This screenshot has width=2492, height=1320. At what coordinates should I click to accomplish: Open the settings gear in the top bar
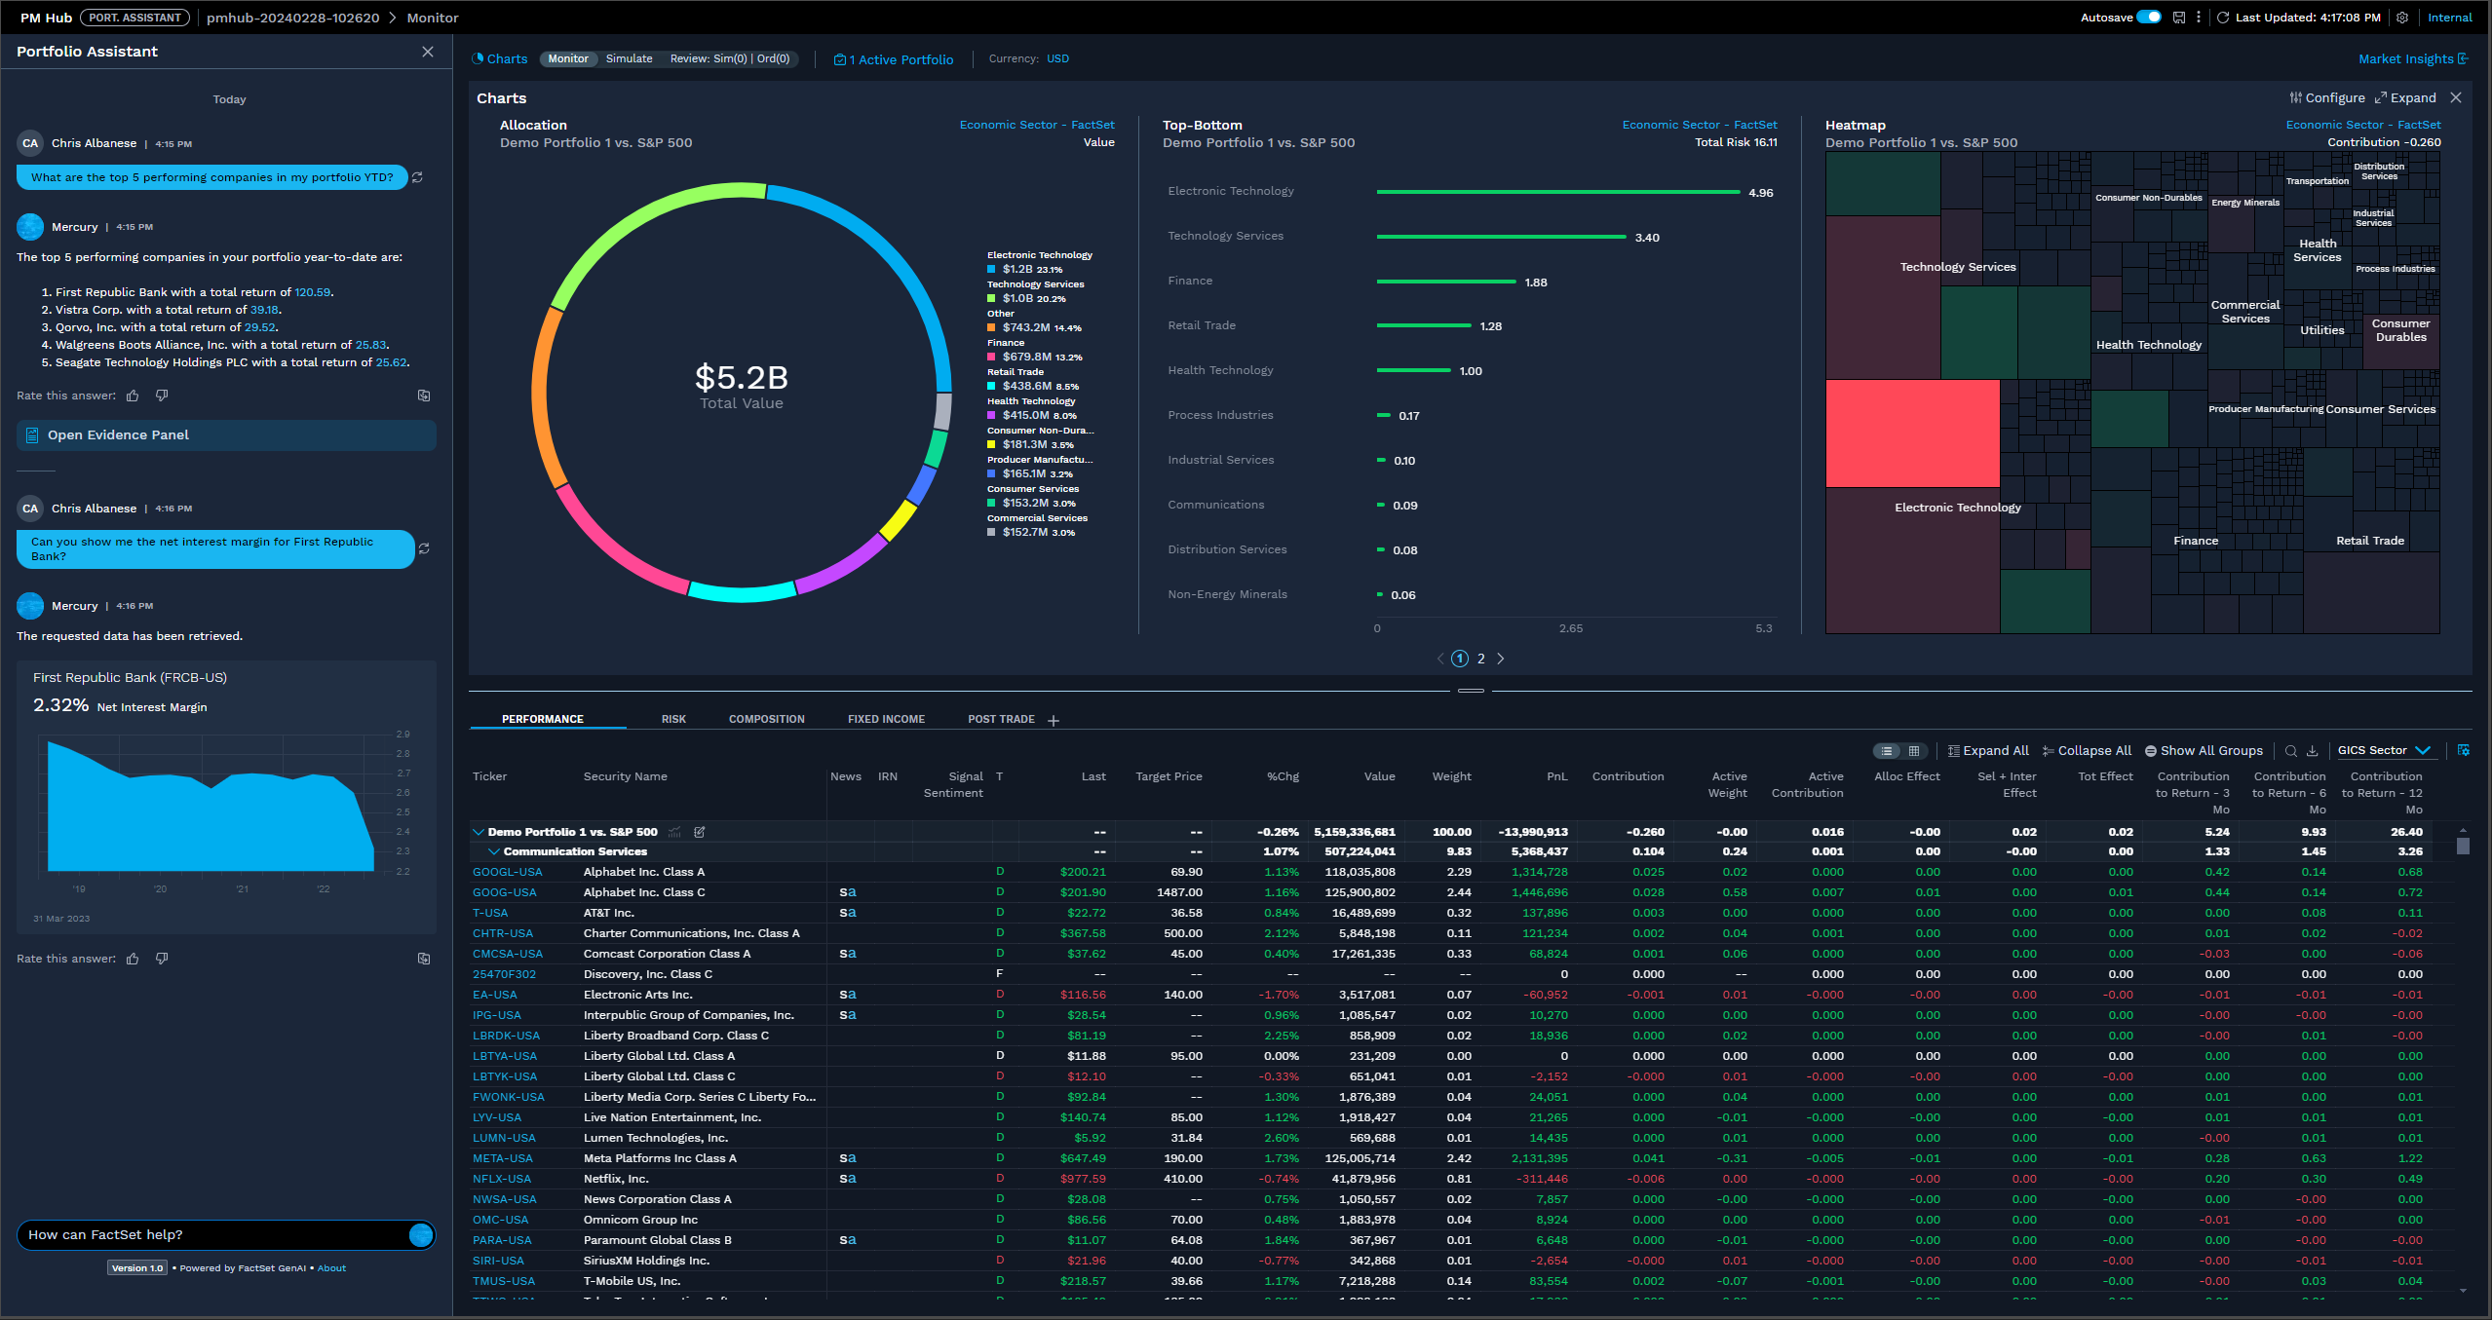pos(2402,18)
